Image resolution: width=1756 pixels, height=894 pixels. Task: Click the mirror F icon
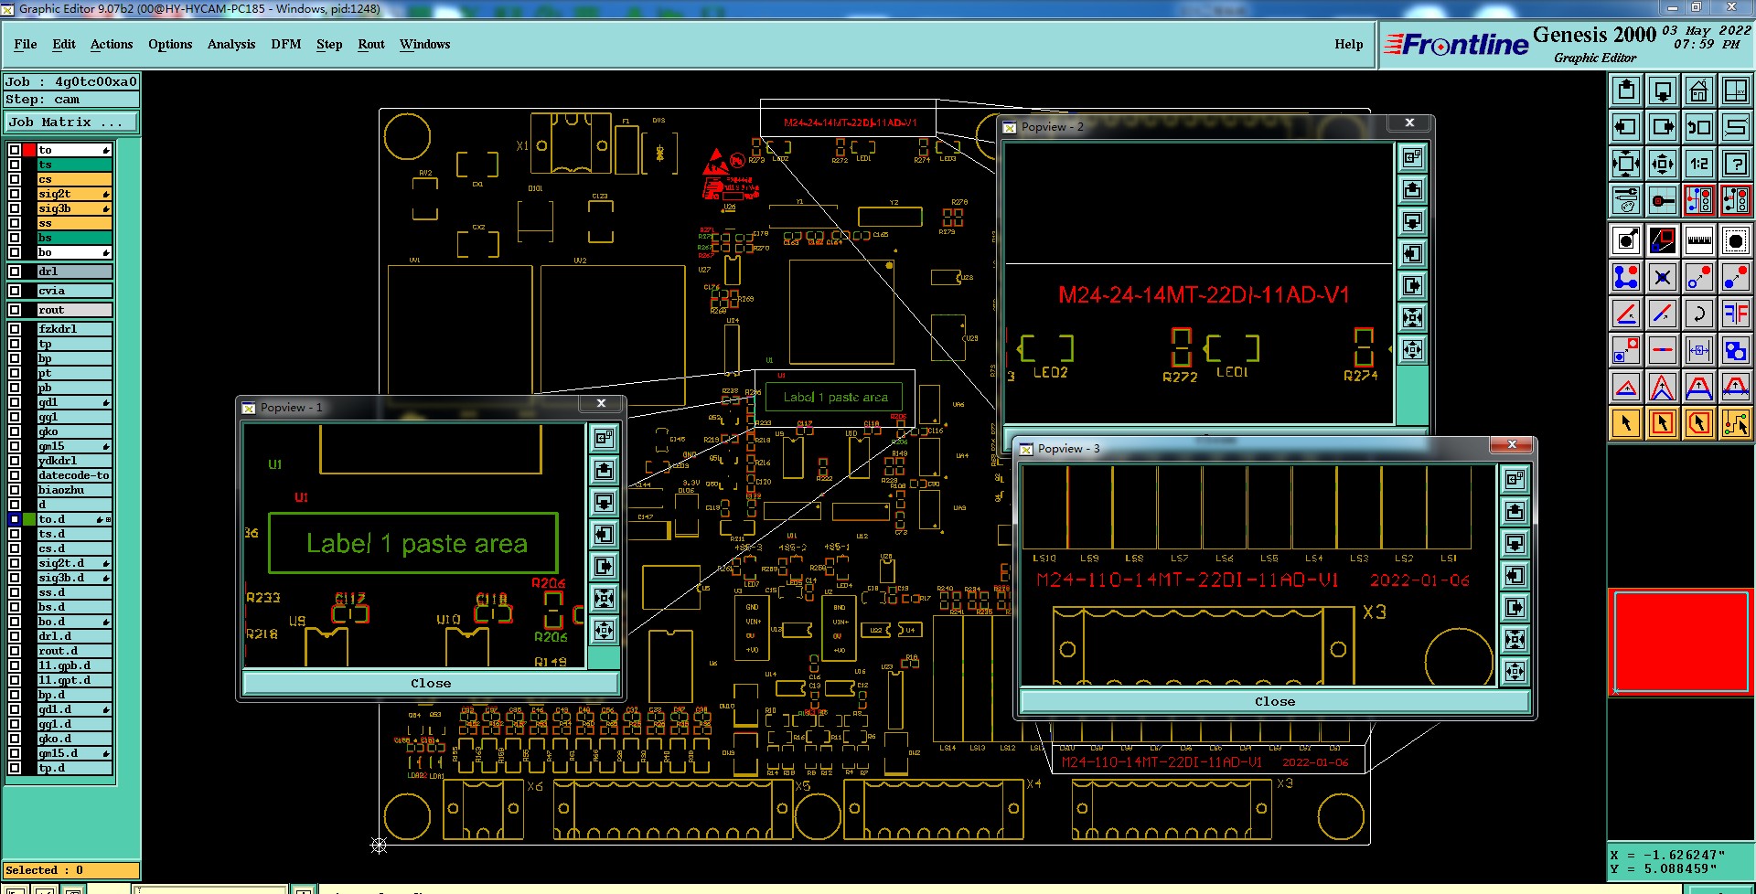click(x=1736, y=314)
